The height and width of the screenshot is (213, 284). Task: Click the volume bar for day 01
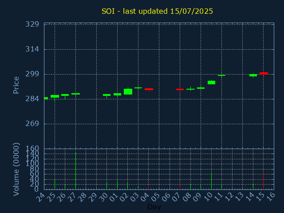coord(117,185)
